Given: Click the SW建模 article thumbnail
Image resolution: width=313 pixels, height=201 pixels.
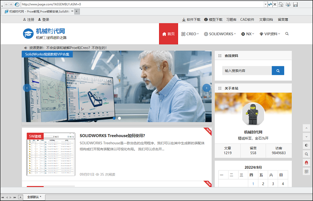Looking at the screenshot, I should click(x=51, y=154).
